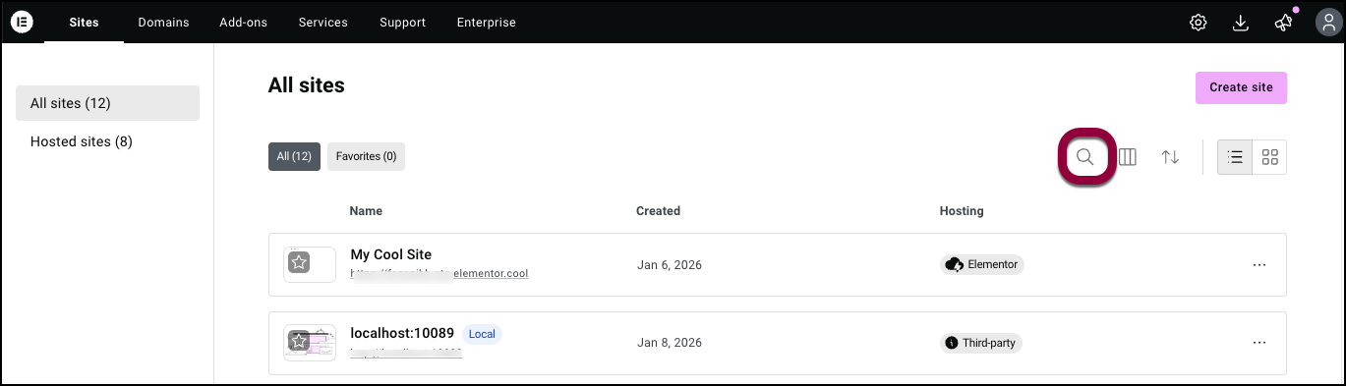
Task: Open the Domains tab
Action: [x=163, y=23]
